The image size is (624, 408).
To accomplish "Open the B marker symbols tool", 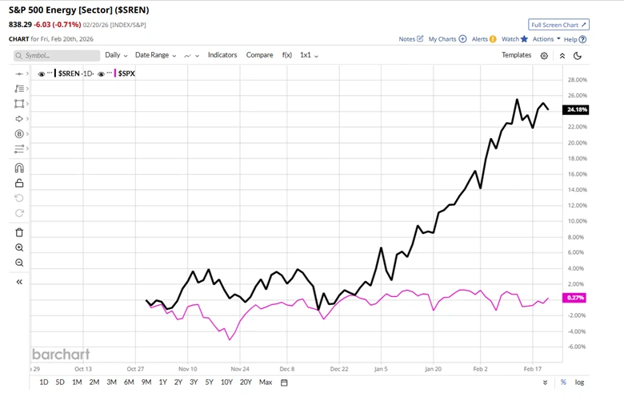I will tap(19, 134).
